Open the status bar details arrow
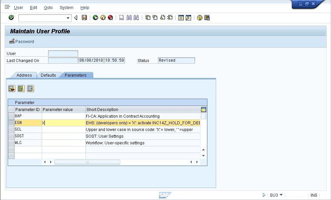The width and height of the screenshot is (331, 200). click(x=264, y=195)
